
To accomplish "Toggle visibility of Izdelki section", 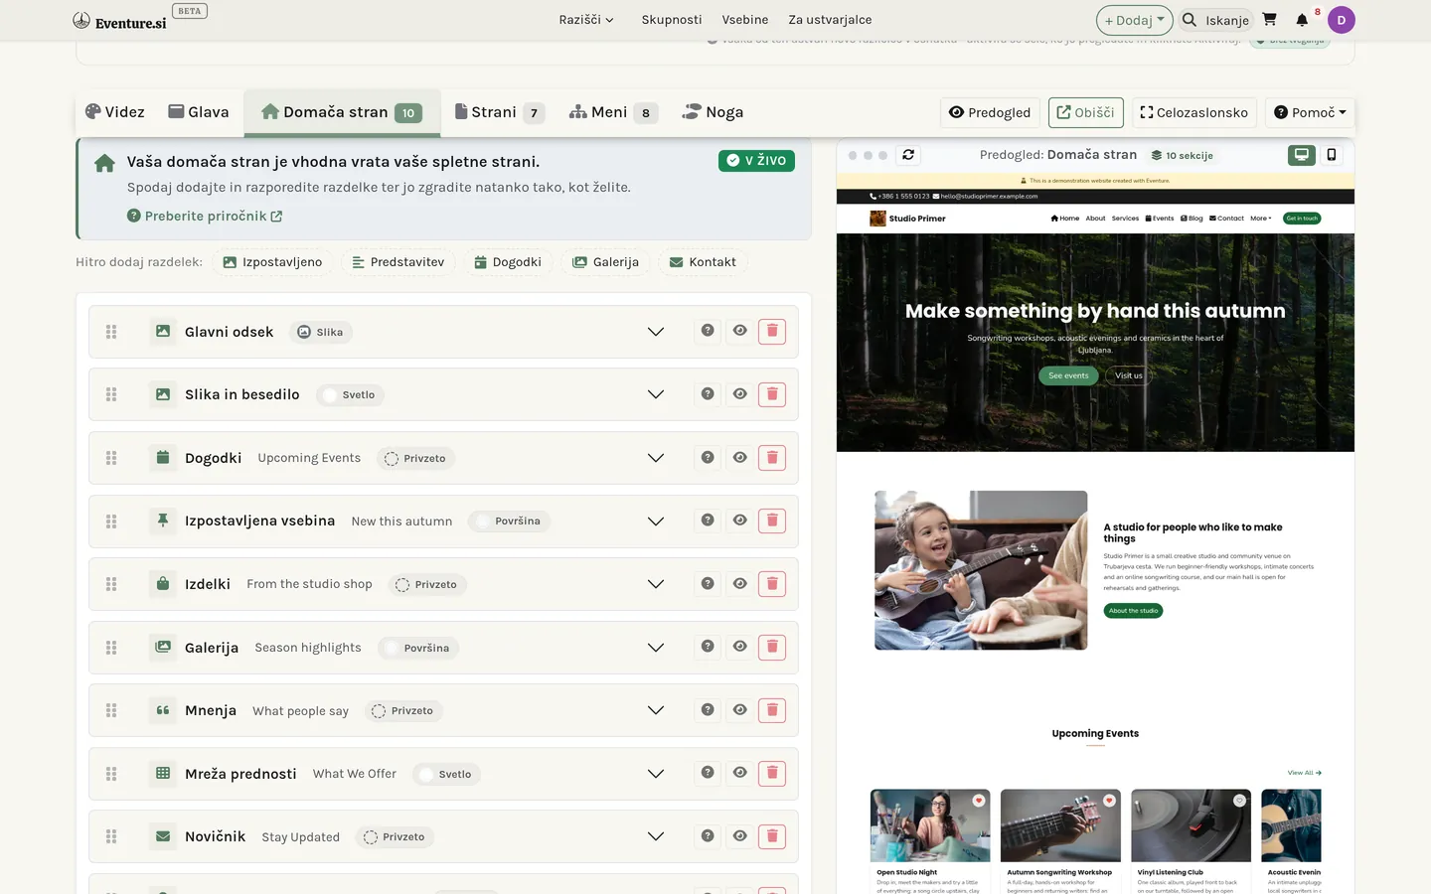I will [740, 583].
